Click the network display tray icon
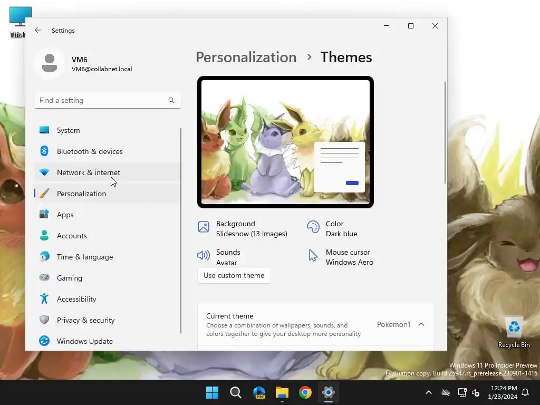The height and width of the screenshot is (405, 540). (x=462, y=392)
